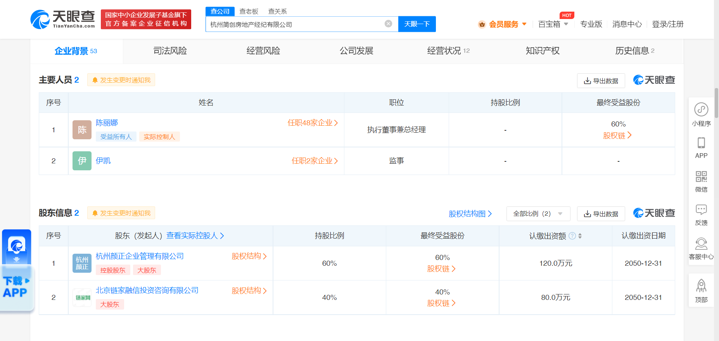
Task: Open customer service center (客服中心) icon
Action: [x=701, y=244]
